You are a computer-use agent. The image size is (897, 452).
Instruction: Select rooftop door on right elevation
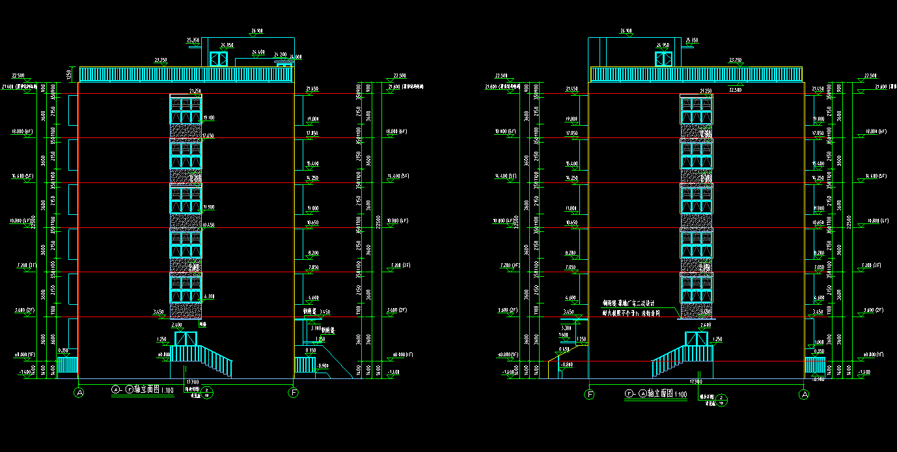[663, 59]
